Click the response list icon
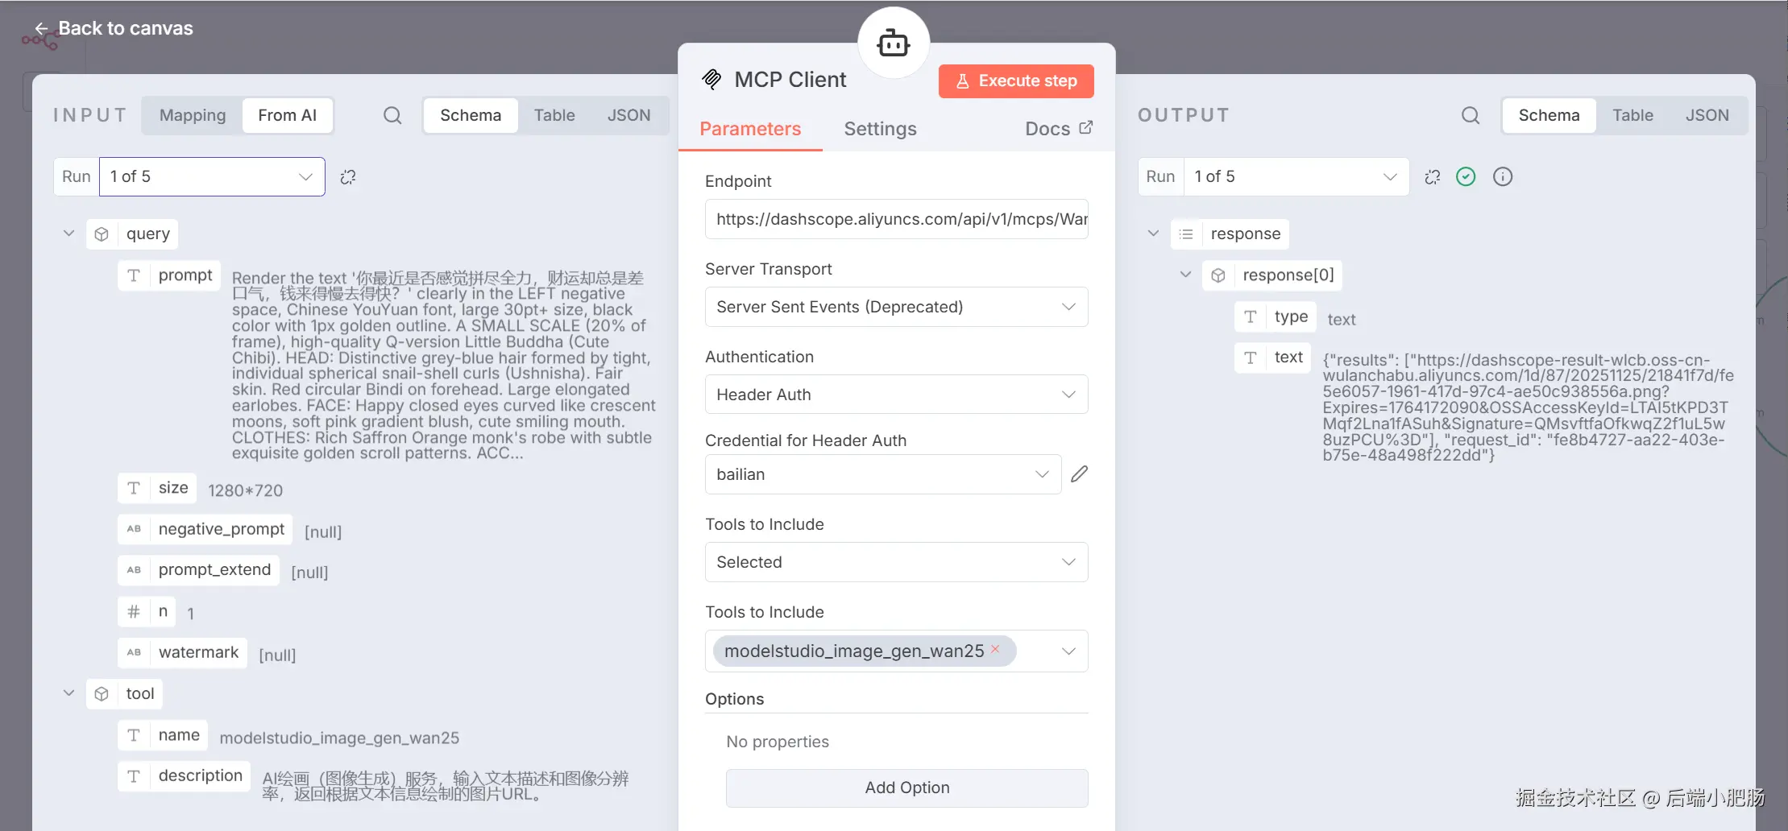 [1186, 234]
